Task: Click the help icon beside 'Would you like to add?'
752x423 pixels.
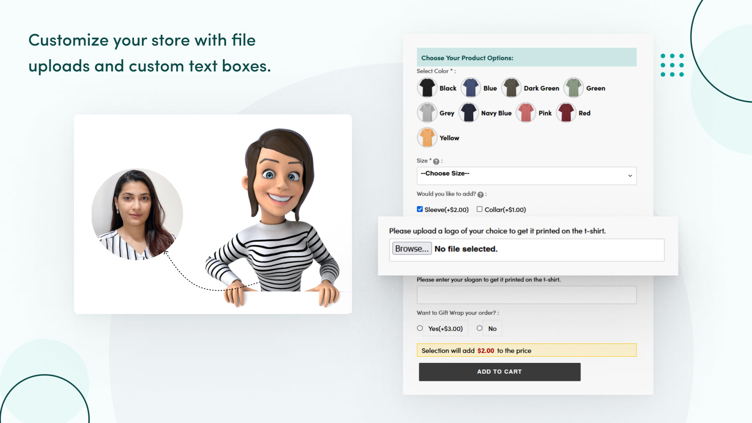Action: pyautogui.click(x=480, y=195)
